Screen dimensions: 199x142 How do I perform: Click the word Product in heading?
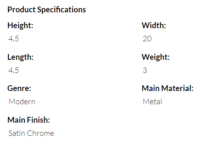tap(21, 10)
